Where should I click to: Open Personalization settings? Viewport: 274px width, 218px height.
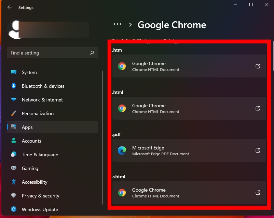click(52, 113)
